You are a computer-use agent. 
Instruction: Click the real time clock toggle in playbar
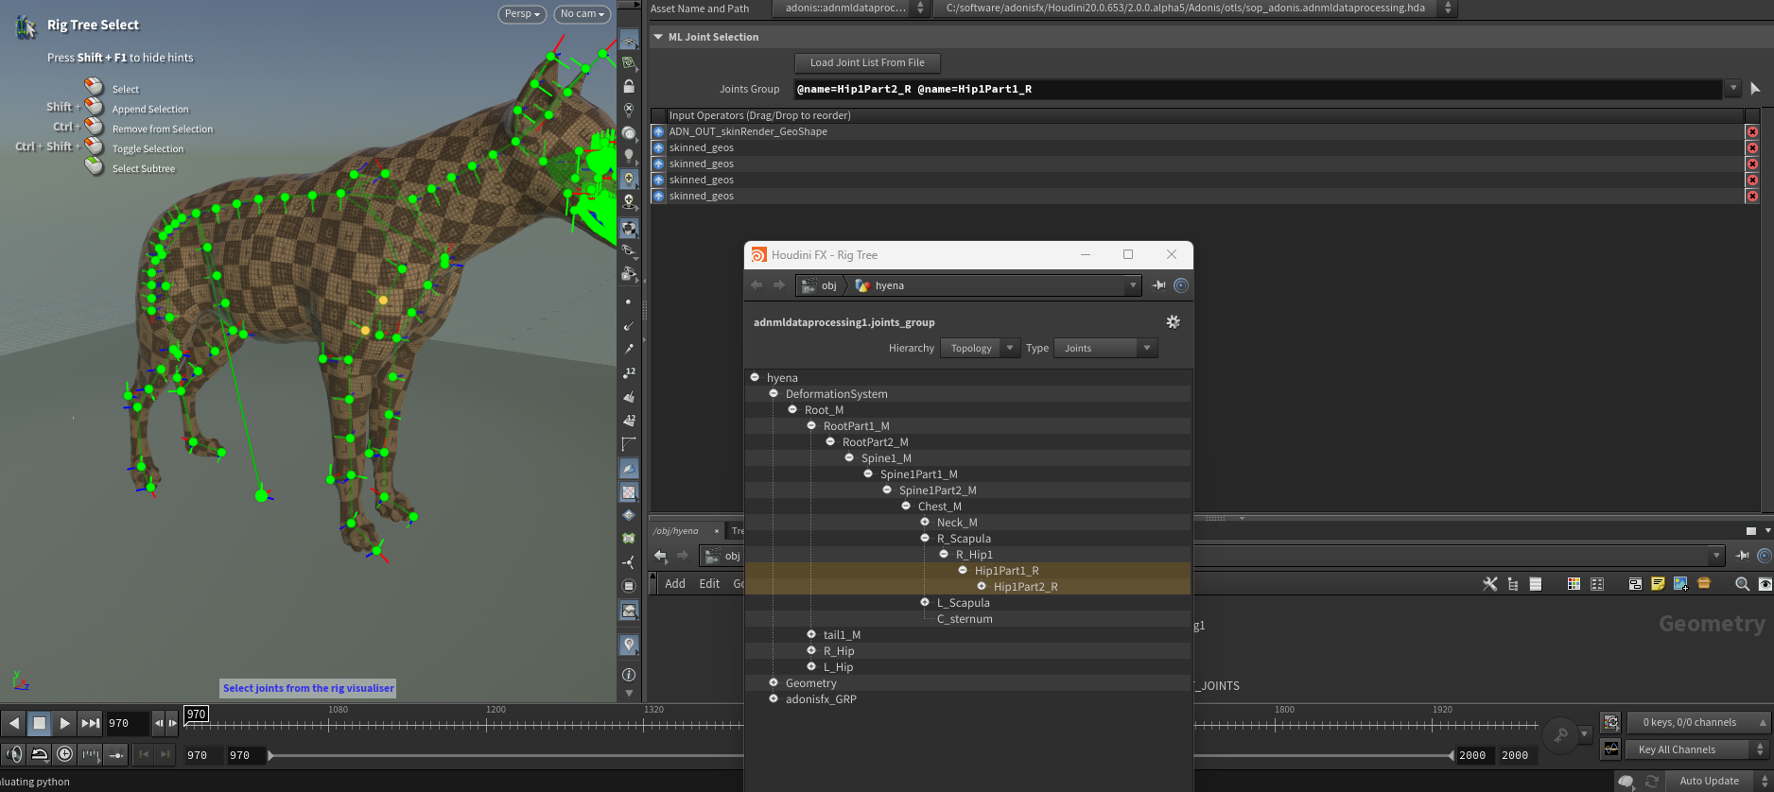(64, 754)
